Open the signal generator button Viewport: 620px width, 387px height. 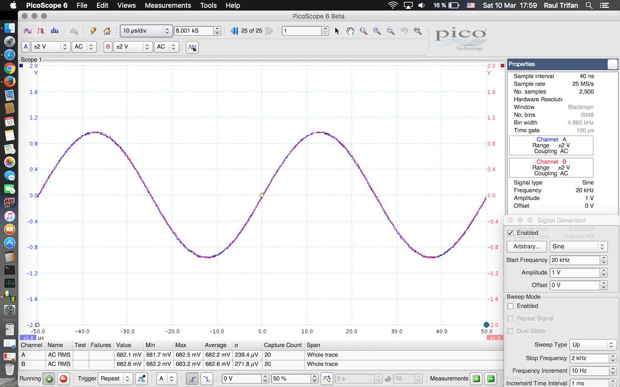(192, 47)
